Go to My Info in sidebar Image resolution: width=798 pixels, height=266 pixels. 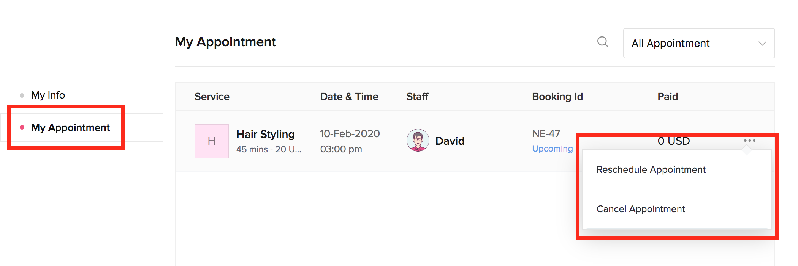pyautogui.click(x=48, y=95)
